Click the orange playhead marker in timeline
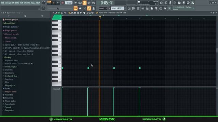This screenshot has width=218, height=122. [x=100, y=17]
